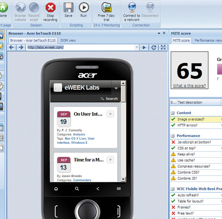This screenshot has width=222, height=219.
Task: Select the Browser - Acer beTouch E110 tab
Action: pyautogui.click(x=33, y=41)
